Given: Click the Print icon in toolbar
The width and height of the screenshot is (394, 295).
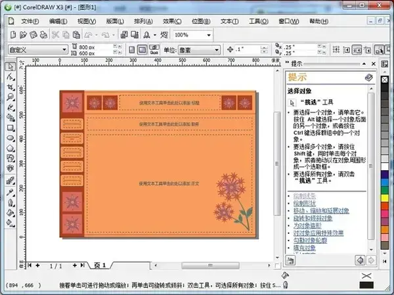Looking at the screenshot, I should (x=43, y=35).
